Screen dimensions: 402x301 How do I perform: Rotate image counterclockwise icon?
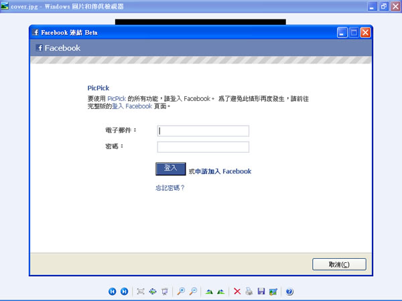(x=220, y=291)
